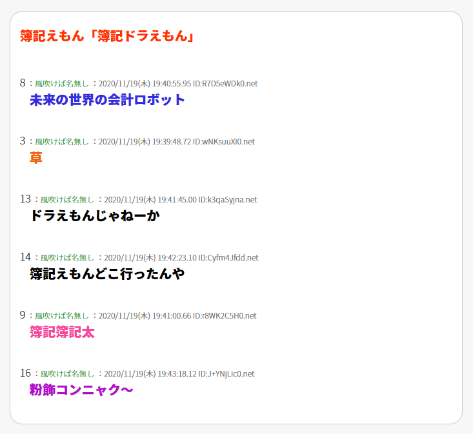473x434 pixels.
Task: Click the 風吹けば名無し name on post 8
Action: [x=62, y=83]
